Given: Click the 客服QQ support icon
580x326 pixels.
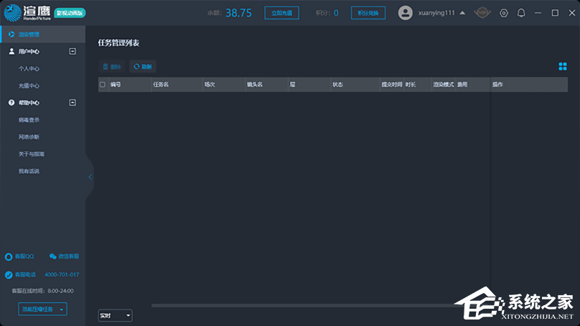Looking at the screenshot, I should coord(9,256).
